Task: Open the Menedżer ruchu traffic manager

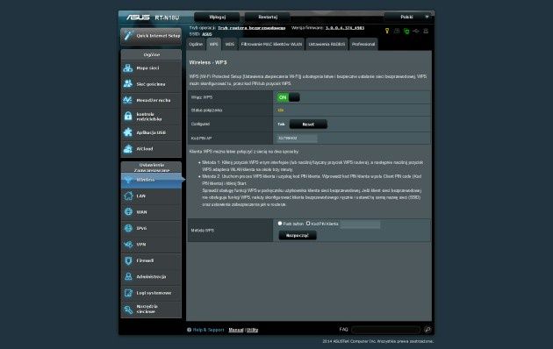Action: coord(151,100)
